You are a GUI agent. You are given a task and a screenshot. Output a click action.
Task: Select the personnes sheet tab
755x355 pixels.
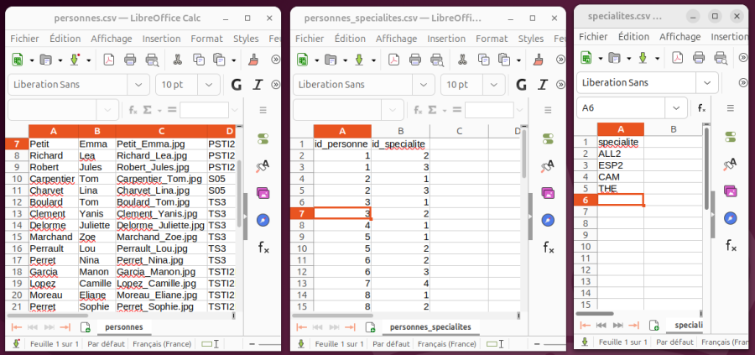point(124,327)
